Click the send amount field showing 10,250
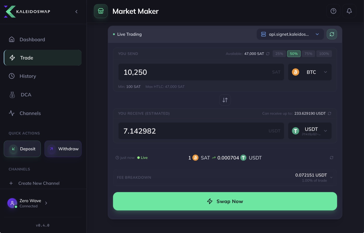The width and height of the screenshot is (364, 233). 201,72
